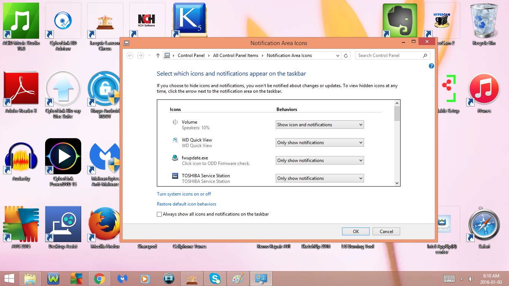Click the OK button

[x=356, y=231]
